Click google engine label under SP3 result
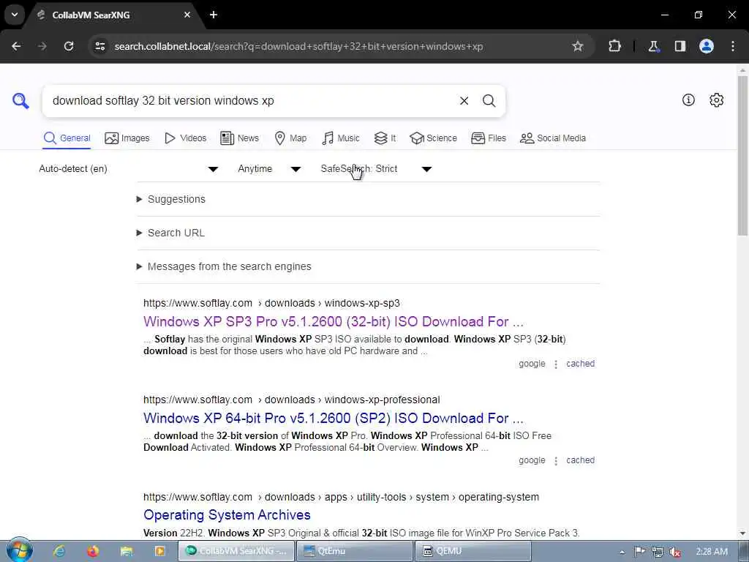749x562 pixels. pos(532,364)
